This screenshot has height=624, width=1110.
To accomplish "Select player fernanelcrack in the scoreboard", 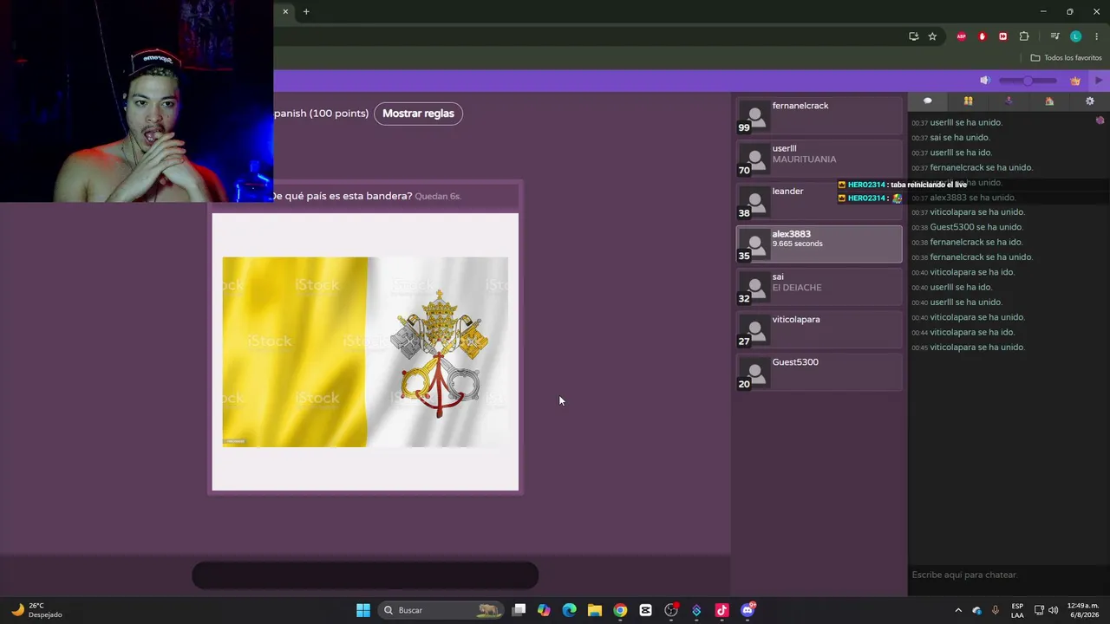I will (819, 116).
